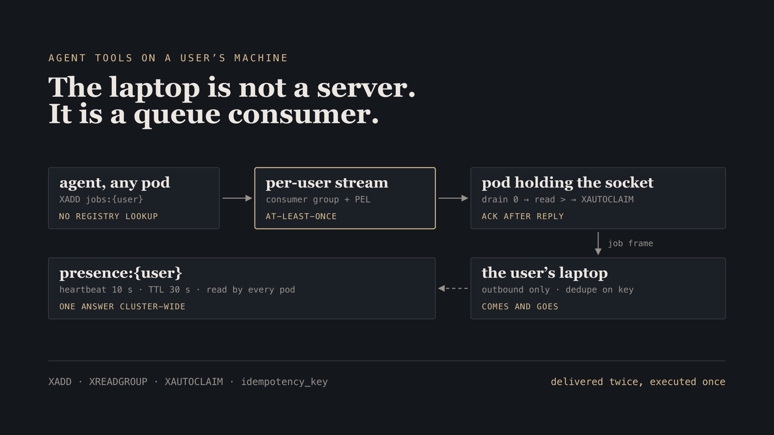Click the 'COMES AND GOES' label

[520, 306]
